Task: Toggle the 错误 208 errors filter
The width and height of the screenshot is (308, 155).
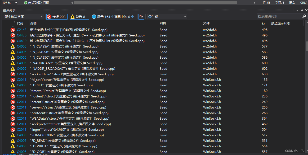Action: pos(57,16)
